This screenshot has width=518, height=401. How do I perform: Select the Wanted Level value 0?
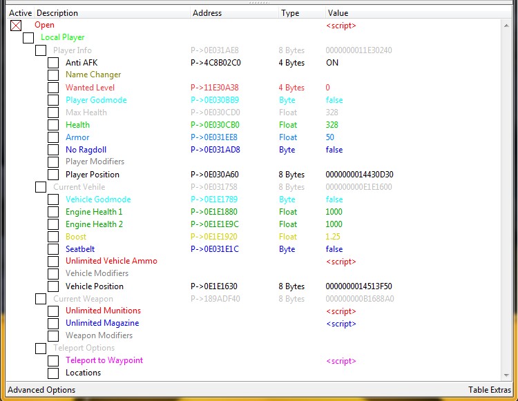click(x=327, y=88)
